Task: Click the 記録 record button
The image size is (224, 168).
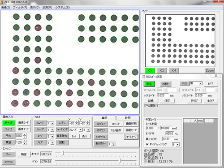Action: point(151,101)
